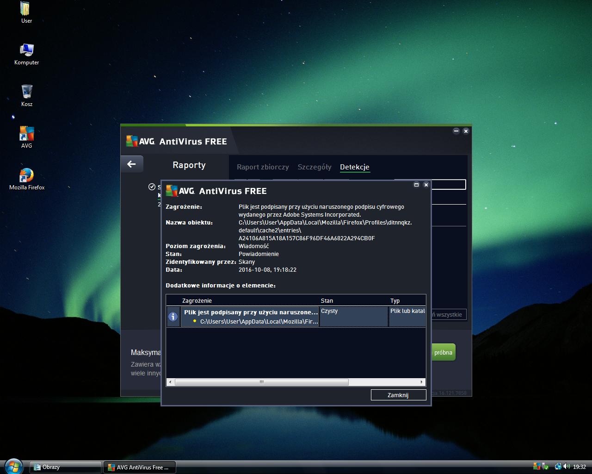Open the volume tray icon

point(567,466)
